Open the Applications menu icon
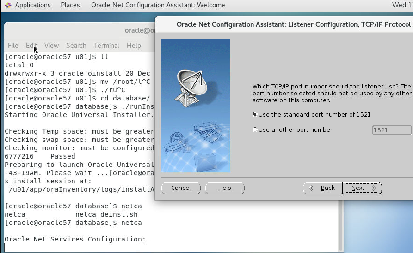 [8, 5]
